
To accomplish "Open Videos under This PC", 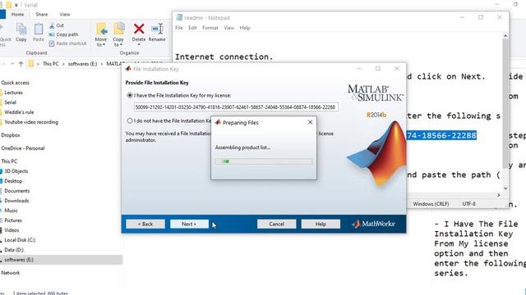I will coord(12,230).
